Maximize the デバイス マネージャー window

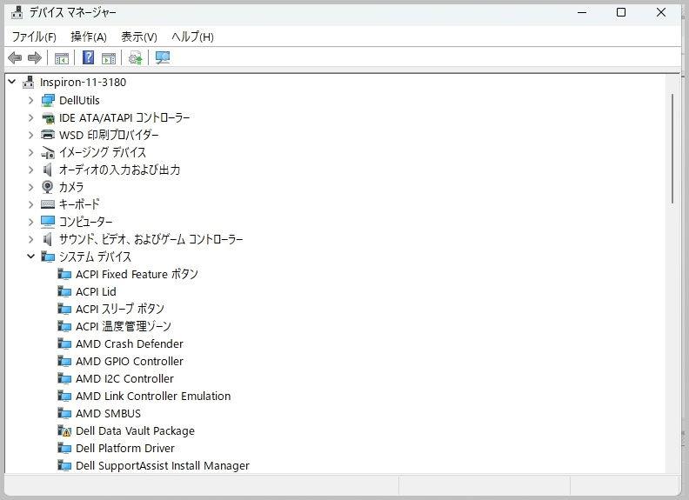(621, 12)
